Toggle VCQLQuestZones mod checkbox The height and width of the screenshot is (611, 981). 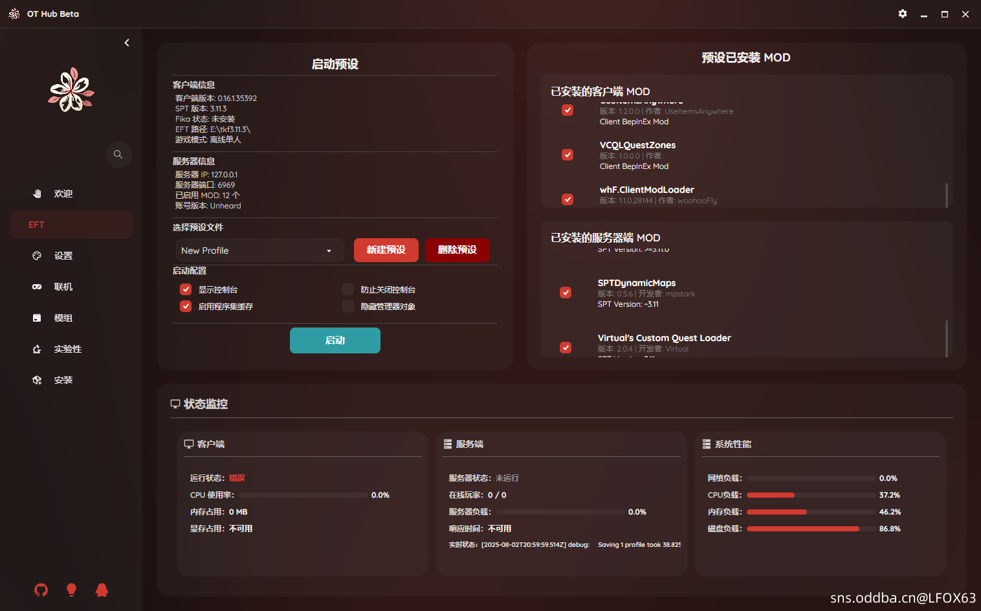[x=568, y=155]
